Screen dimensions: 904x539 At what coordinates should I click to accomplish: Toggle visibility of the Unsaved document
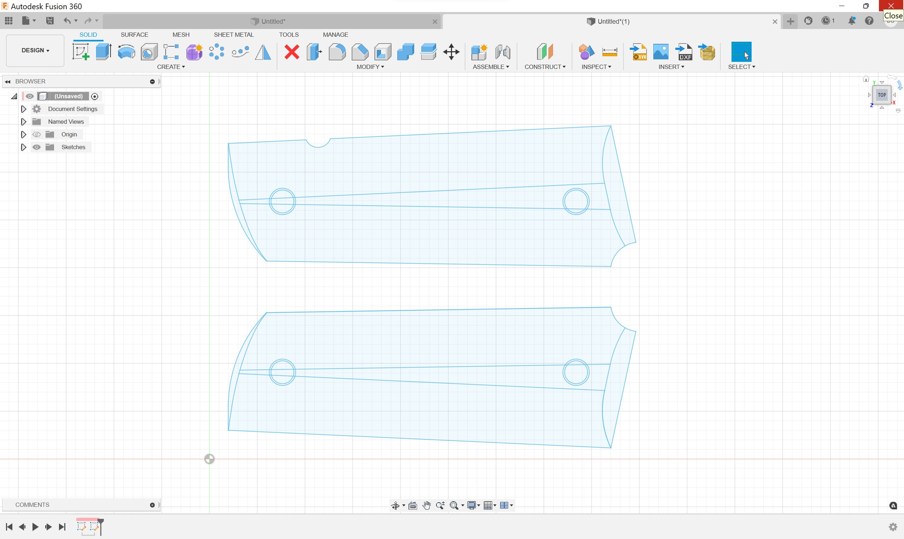(x=29, y=96)
